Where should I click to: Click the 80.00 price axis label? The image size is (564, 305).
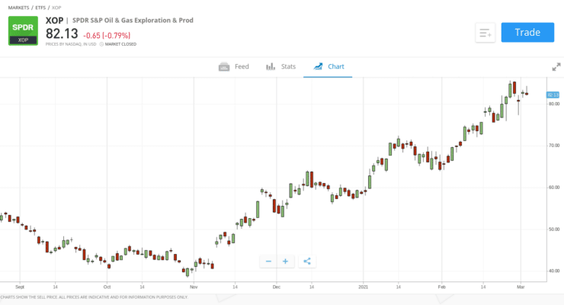[x=554, y=104]
